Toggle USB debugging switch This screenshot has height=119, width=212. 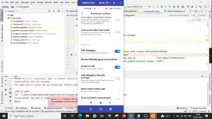pos(117,52)
